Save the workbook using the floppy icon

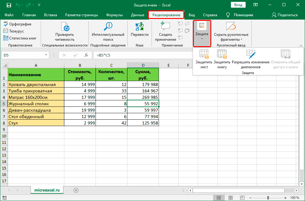click(x=9, y=5)
